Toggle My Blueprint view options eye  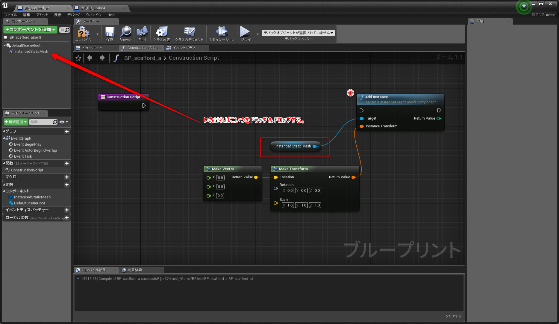click(x=63, y=122)
